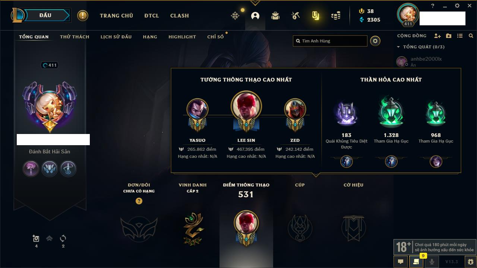This screenshot has height=268, width=477.
Task: Open the Store coins icon
Action: tap(336, 16)
